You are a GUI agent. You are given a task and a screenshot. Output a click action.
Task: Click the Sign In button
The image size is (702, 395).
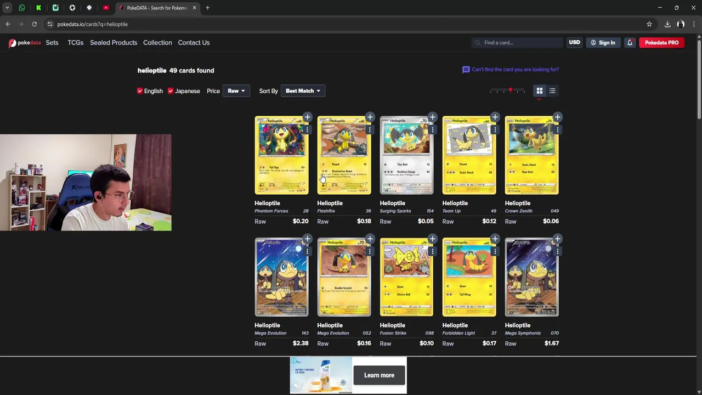[x=603, y=43]
